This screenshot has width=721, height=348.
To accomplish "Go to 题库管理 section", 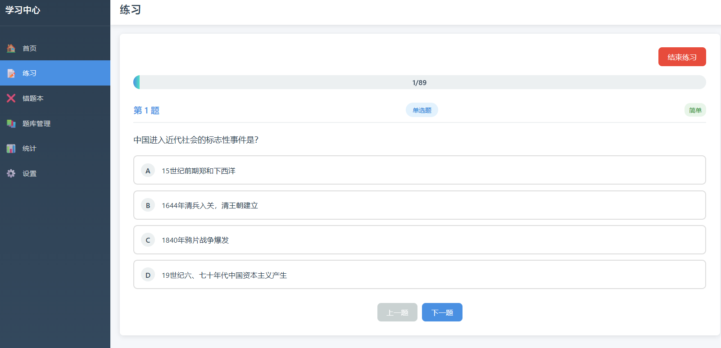I will click(55, 123).
